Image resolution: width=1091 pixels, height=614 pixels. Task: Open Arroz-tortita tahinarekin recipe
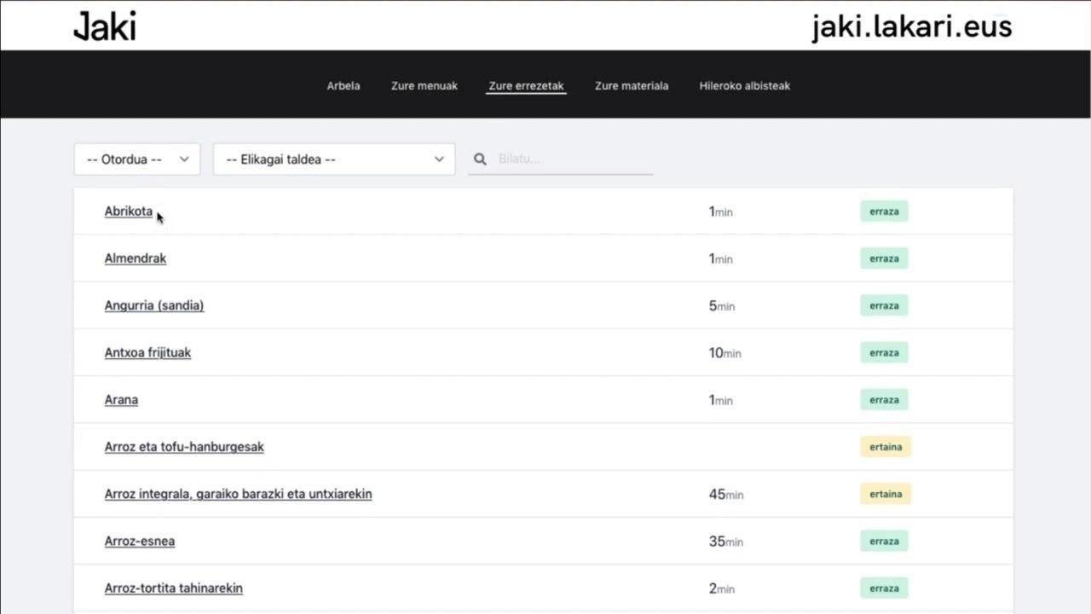click(174, 588)
